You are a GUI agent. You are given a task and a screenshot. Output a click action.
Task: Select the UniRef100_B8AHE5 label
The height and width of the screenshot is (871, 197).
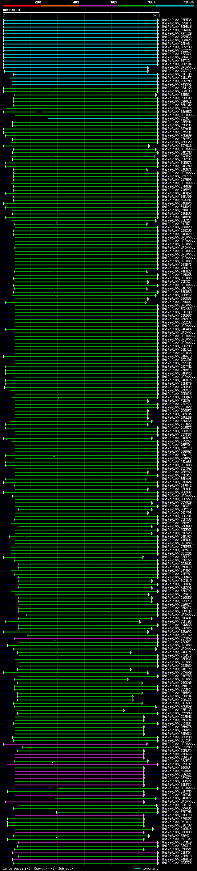pyautogui.click(x=177, y=112)
